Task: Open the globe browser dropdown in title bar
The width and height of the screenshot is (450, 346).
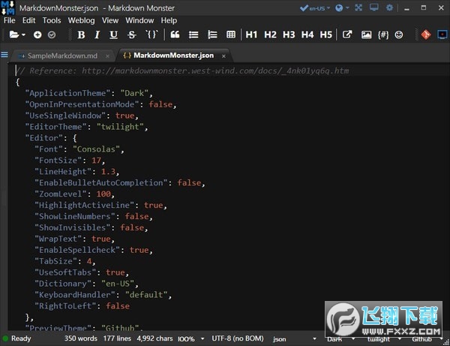Action: (342, 8)
